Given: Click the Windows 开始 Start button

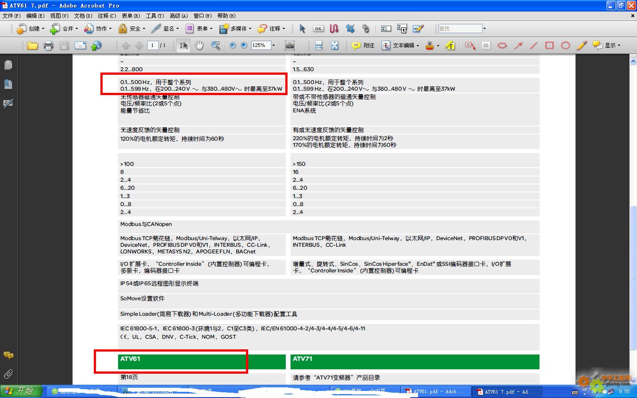Looking at the screenshot, I should 22,391.
